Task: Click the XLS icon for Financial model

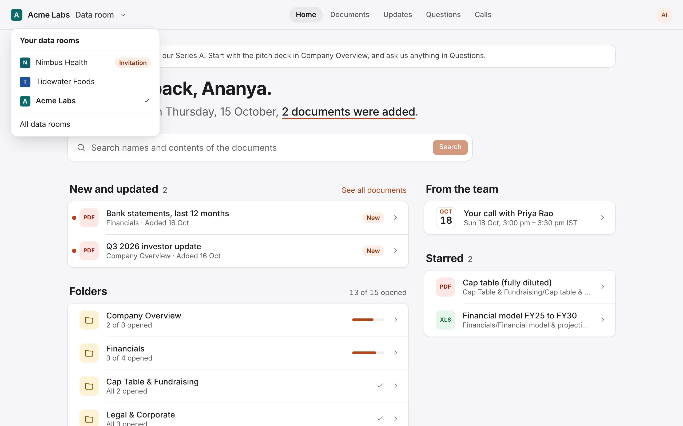Action: (x=445, y=320)
